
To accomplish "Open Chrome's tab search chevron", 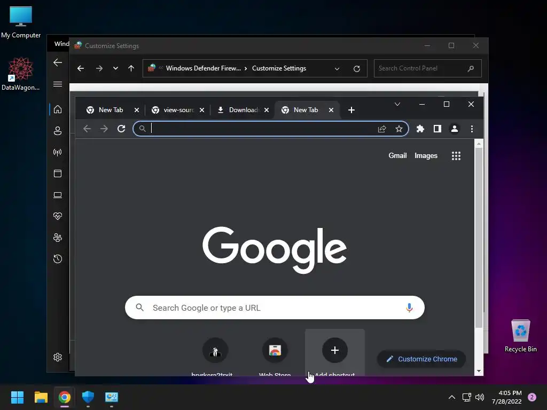I will point(397,104).
